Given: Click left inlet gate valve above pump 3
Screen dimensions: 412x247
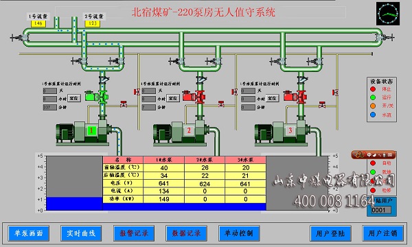Looking at the screenshot, I should click(277, 62).
